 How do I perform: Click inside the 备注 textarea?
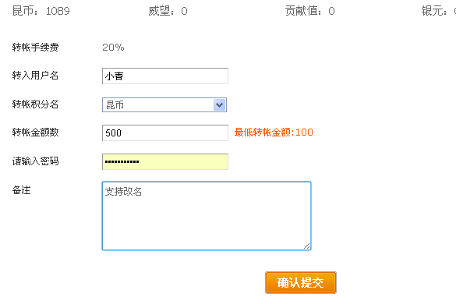[207, 216]
